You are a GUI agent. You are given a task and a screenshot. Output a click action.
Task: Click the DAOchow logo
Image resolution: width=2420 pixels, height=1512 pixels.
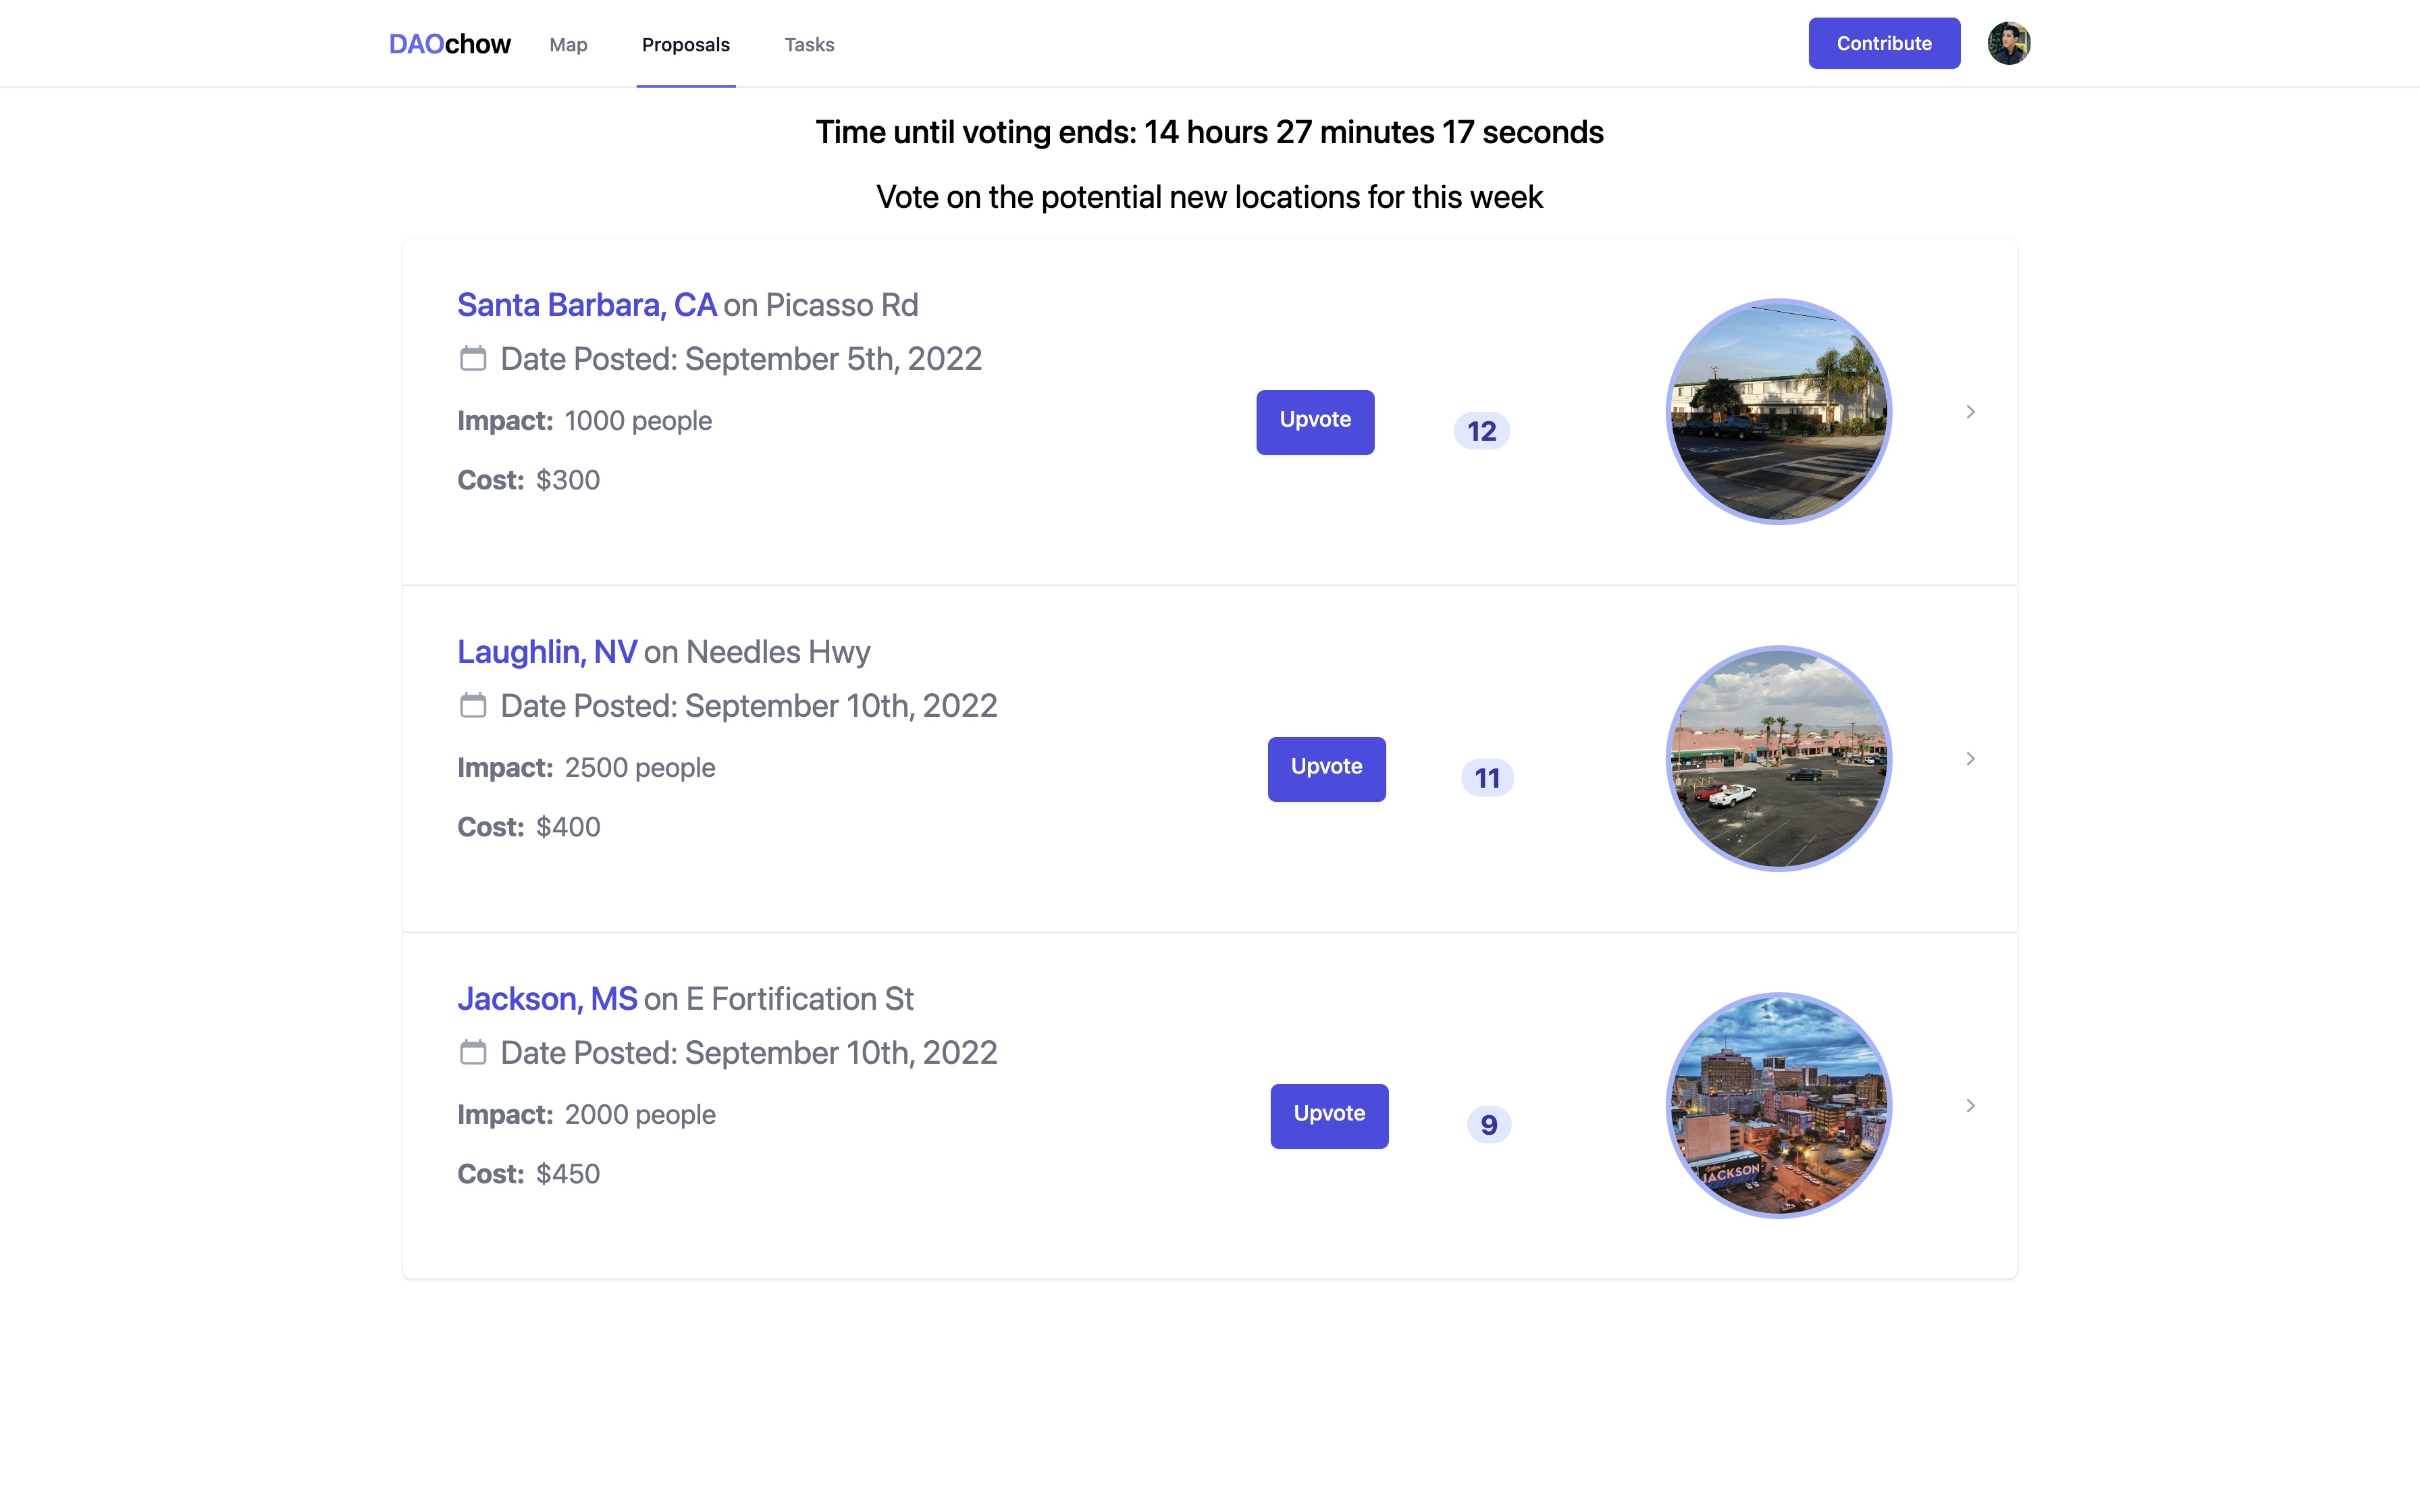(449, 44)
